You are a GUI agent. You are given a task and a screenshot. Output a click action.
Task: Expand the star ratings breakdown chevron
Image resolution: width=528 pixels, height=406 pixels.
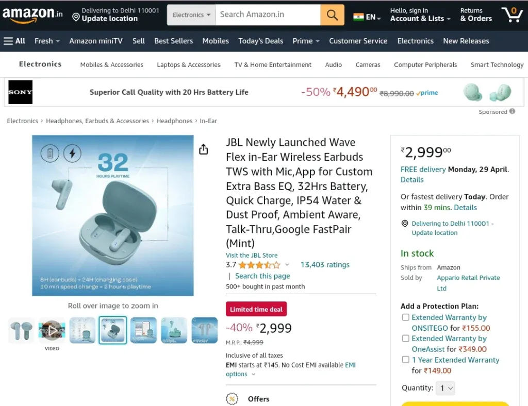287,265
